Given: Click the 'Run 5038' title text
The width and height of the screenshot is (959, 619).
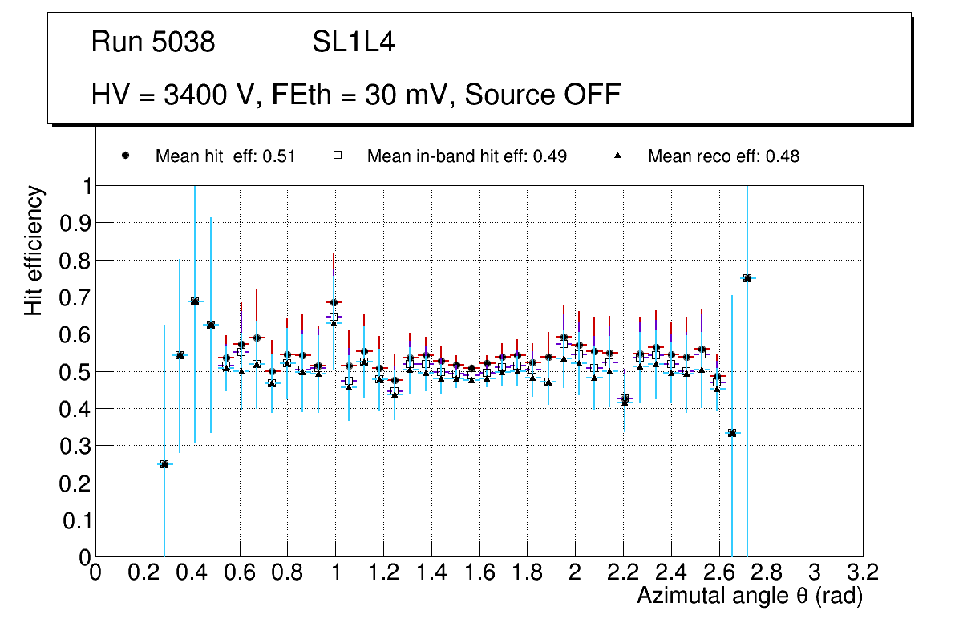Looking at the screenshot, I should 153,42.
